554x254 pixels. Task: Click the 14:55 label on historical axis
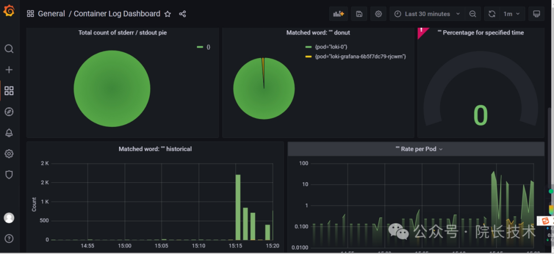[x=87, y=245]
